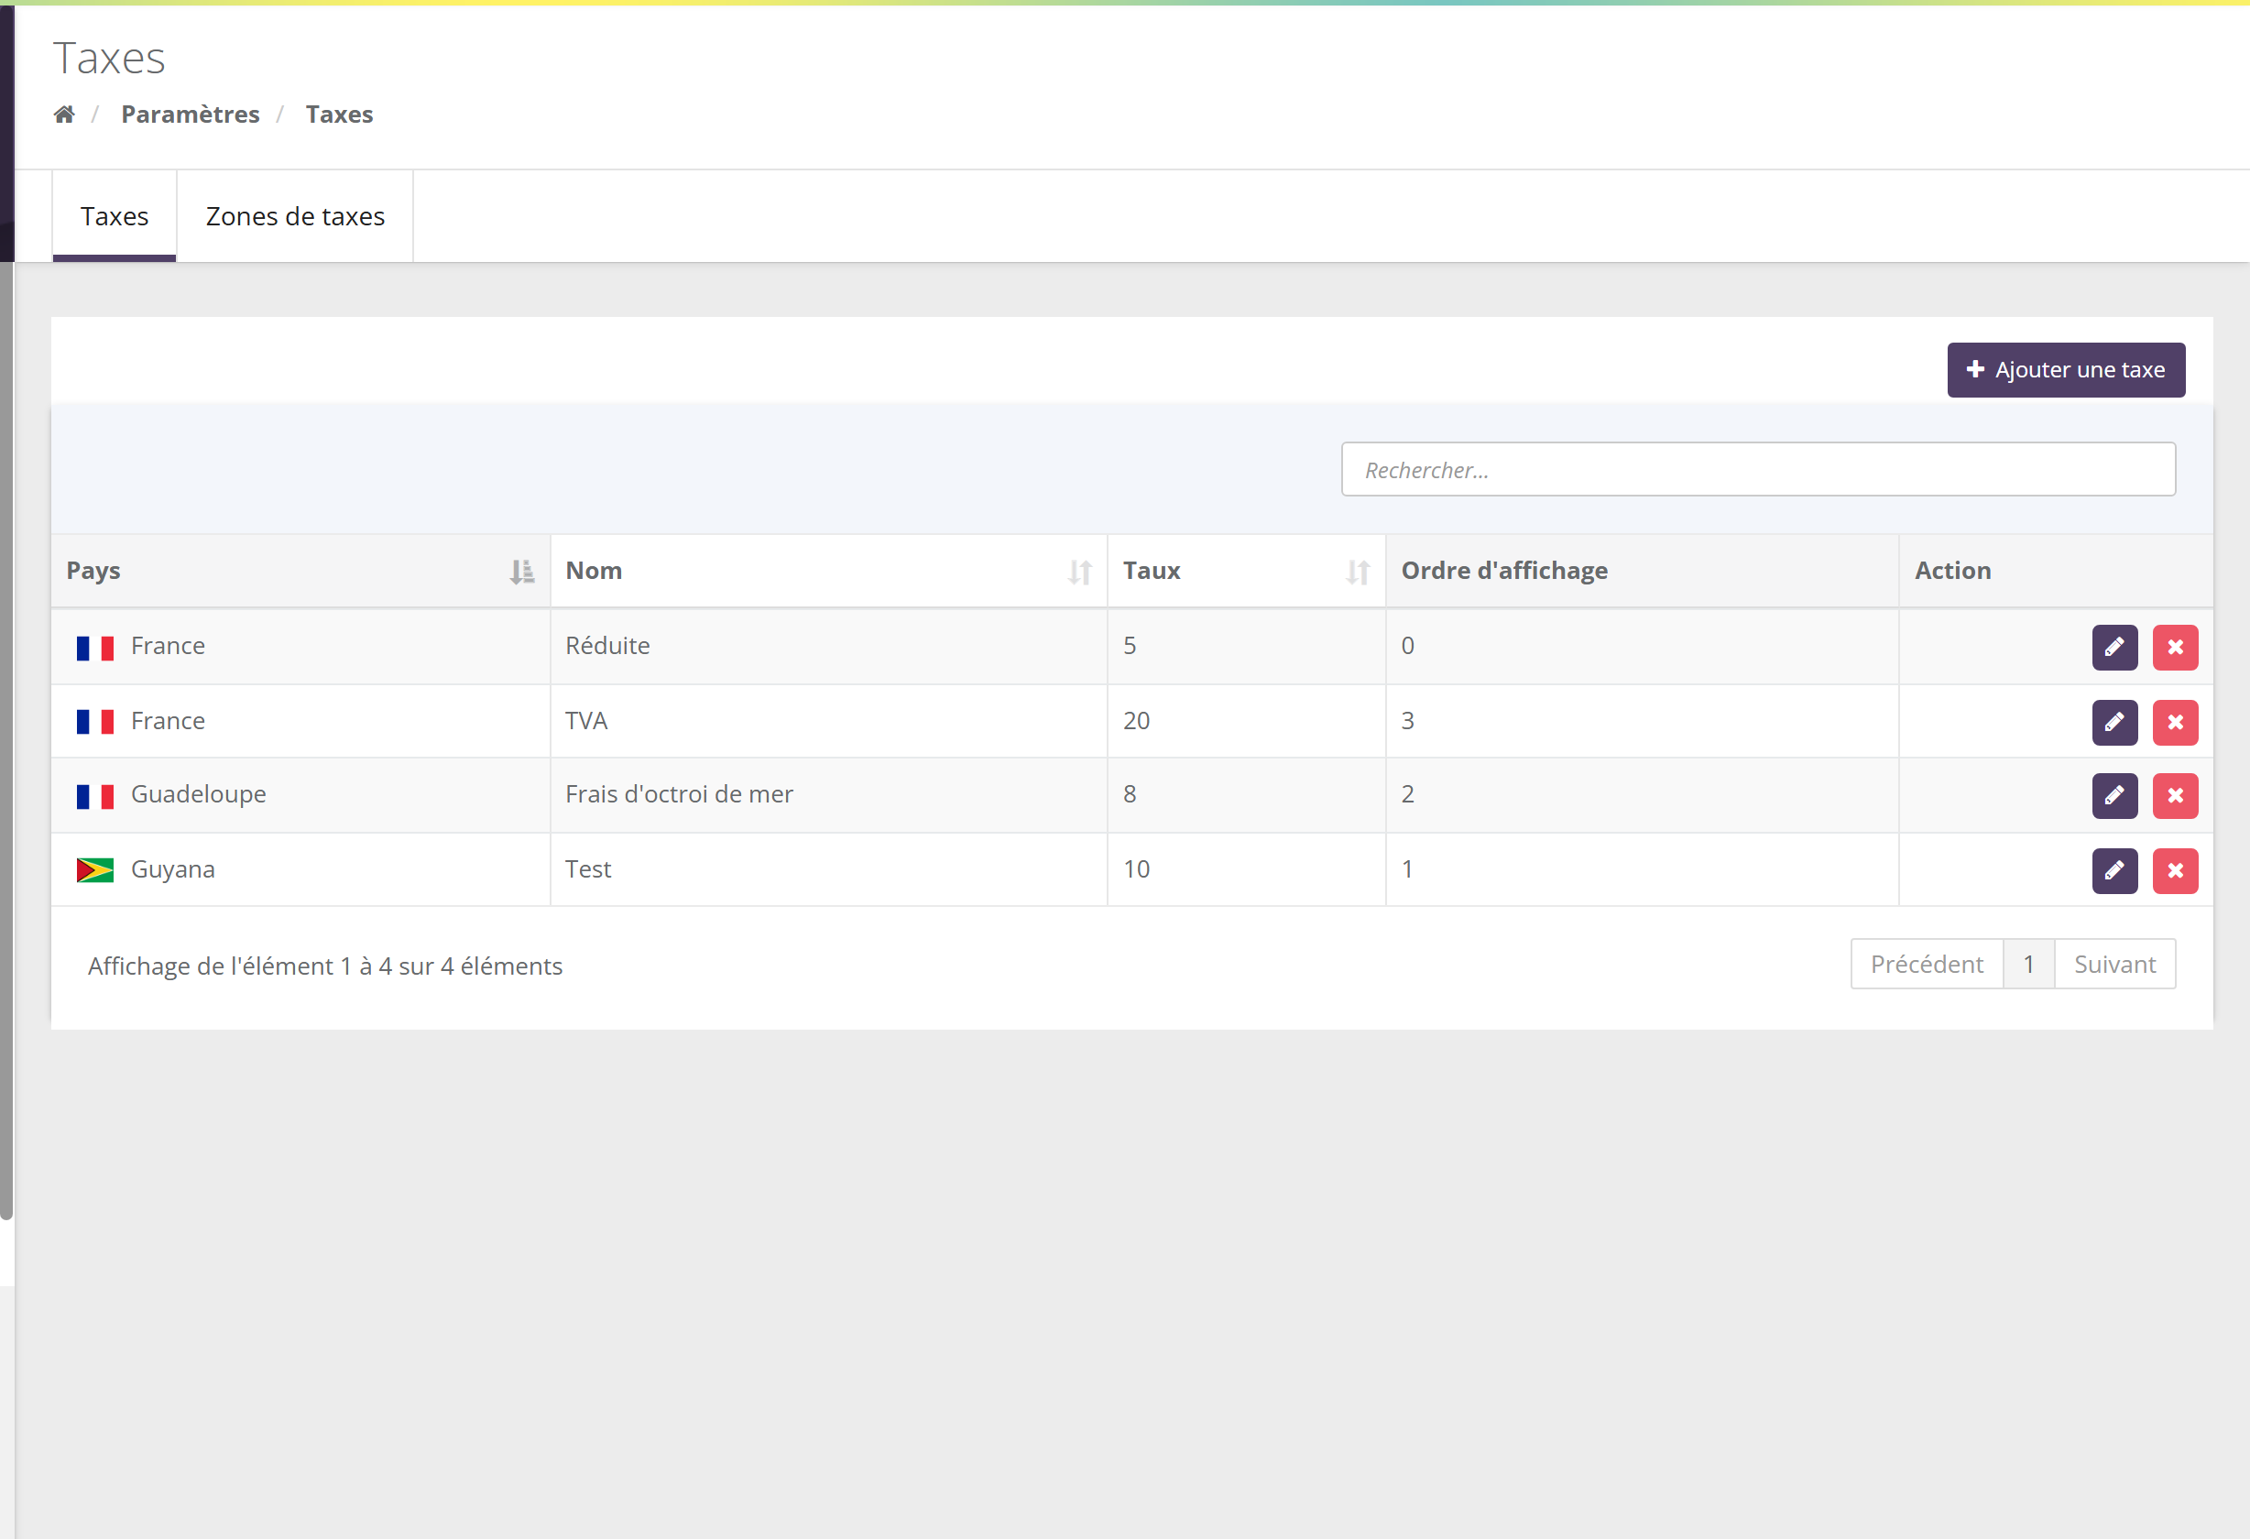Click the Guadeloupe country cell

[300, 794]
